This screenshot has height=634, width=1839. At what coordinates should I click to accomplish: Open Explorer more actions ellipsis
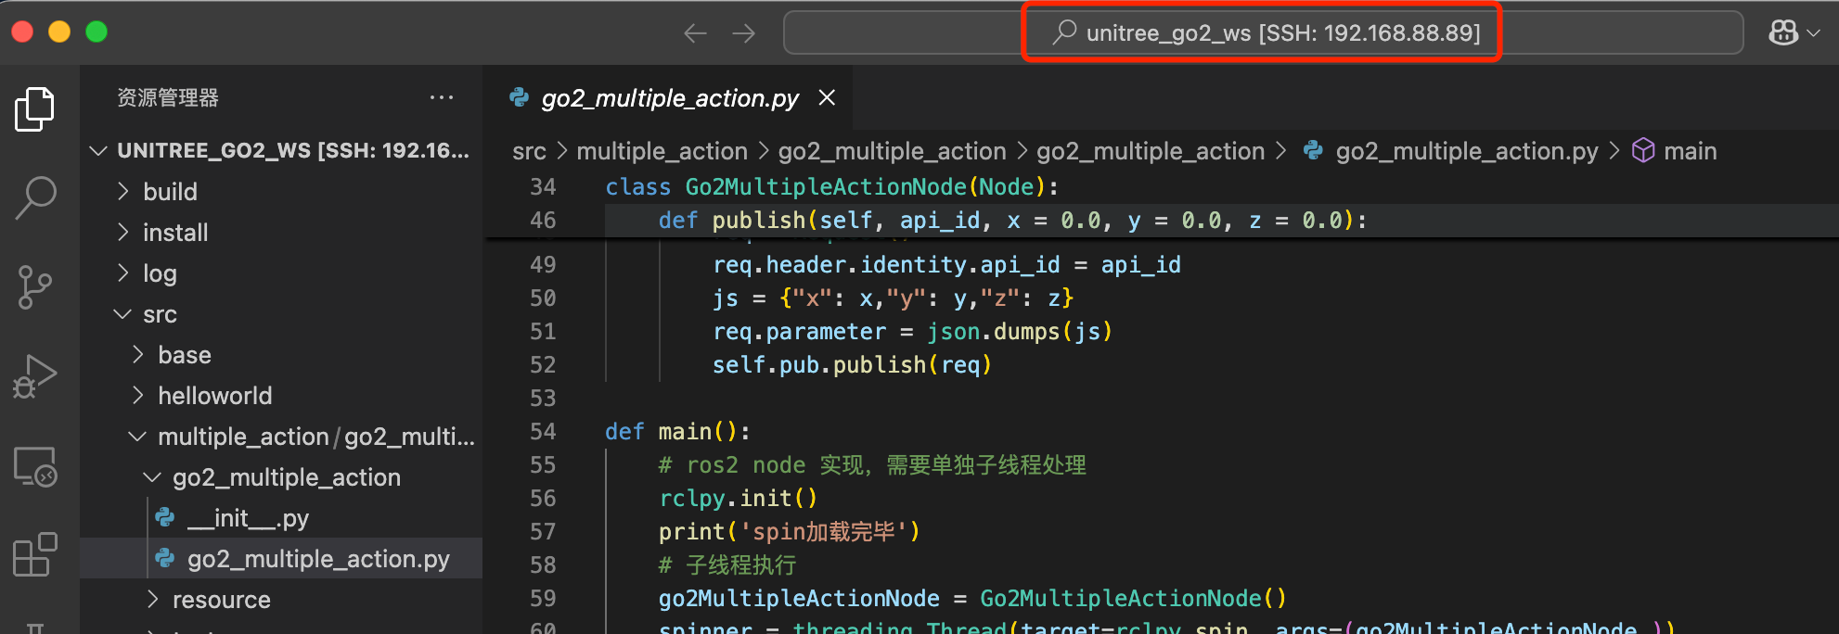coord(442,97)
